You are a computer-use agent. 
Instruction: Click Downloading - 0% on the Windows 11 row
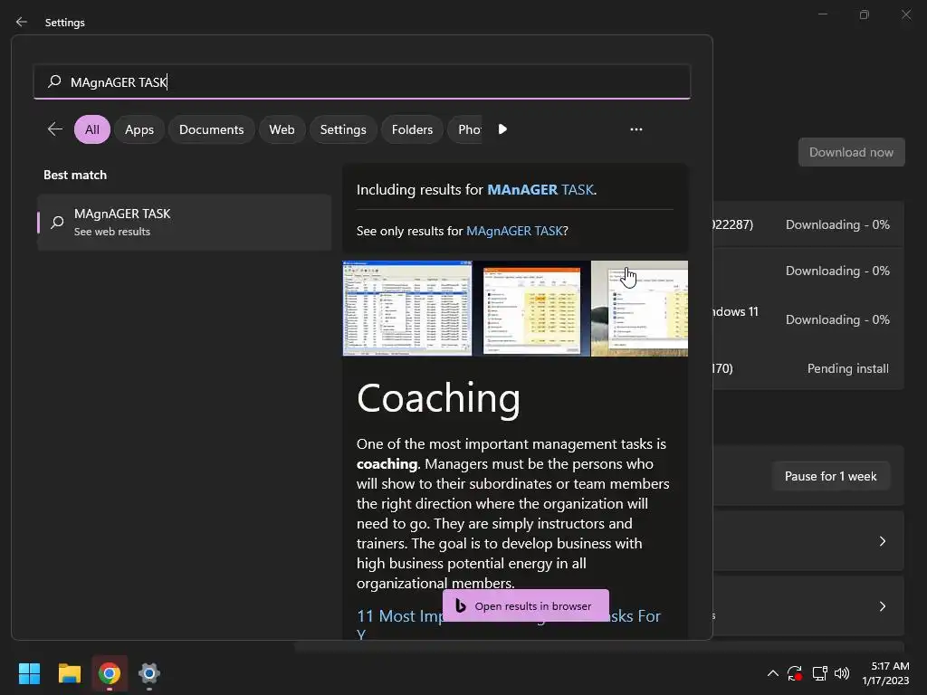click(x=837, y=319)
